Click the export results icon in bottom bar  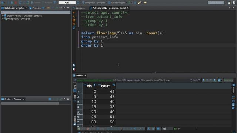click(148, 129)
